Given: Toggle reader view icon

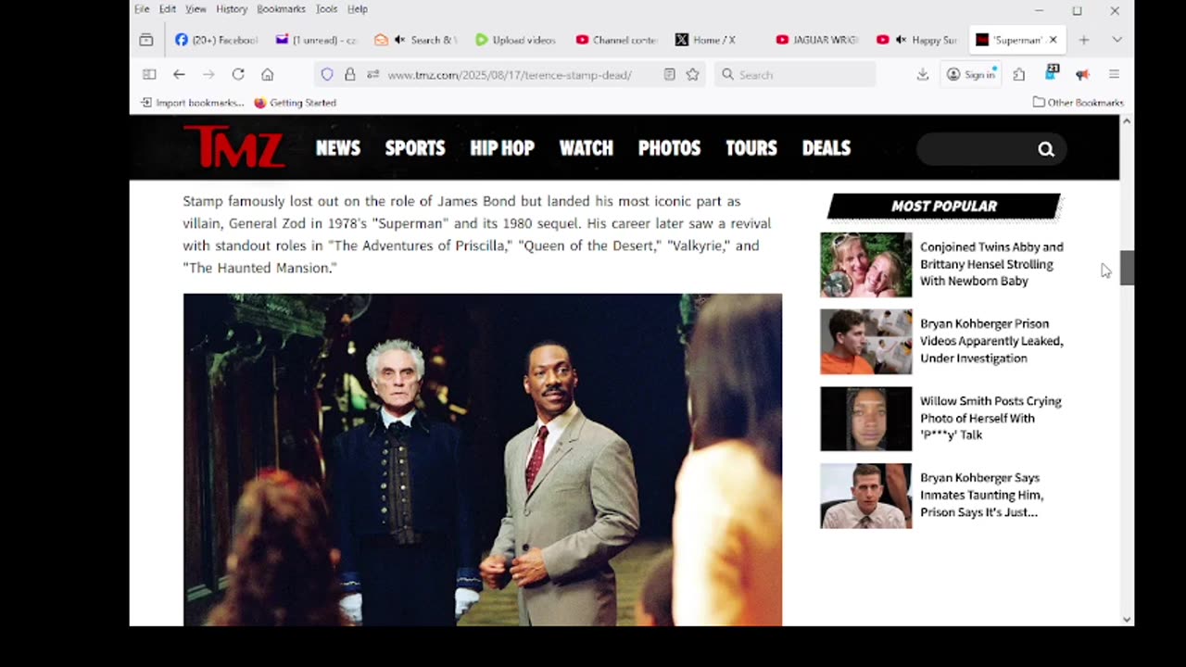Looking at the screenshot, I should pos(669,75).
